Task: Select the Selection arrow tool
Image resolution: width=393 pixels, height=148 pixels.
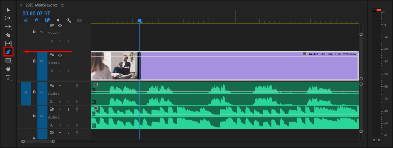Action: pyautogui.click(x=8, y=10)
